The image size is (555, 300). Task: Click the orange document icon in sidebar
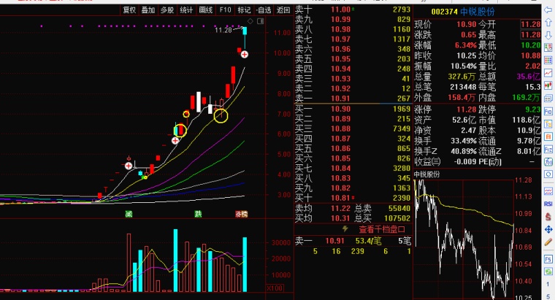tap(548, 136)
